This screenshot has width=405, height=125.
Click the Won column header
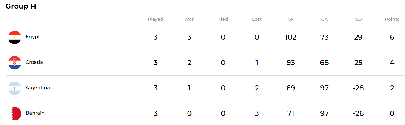pyautogui.click(x=189, y=19)
